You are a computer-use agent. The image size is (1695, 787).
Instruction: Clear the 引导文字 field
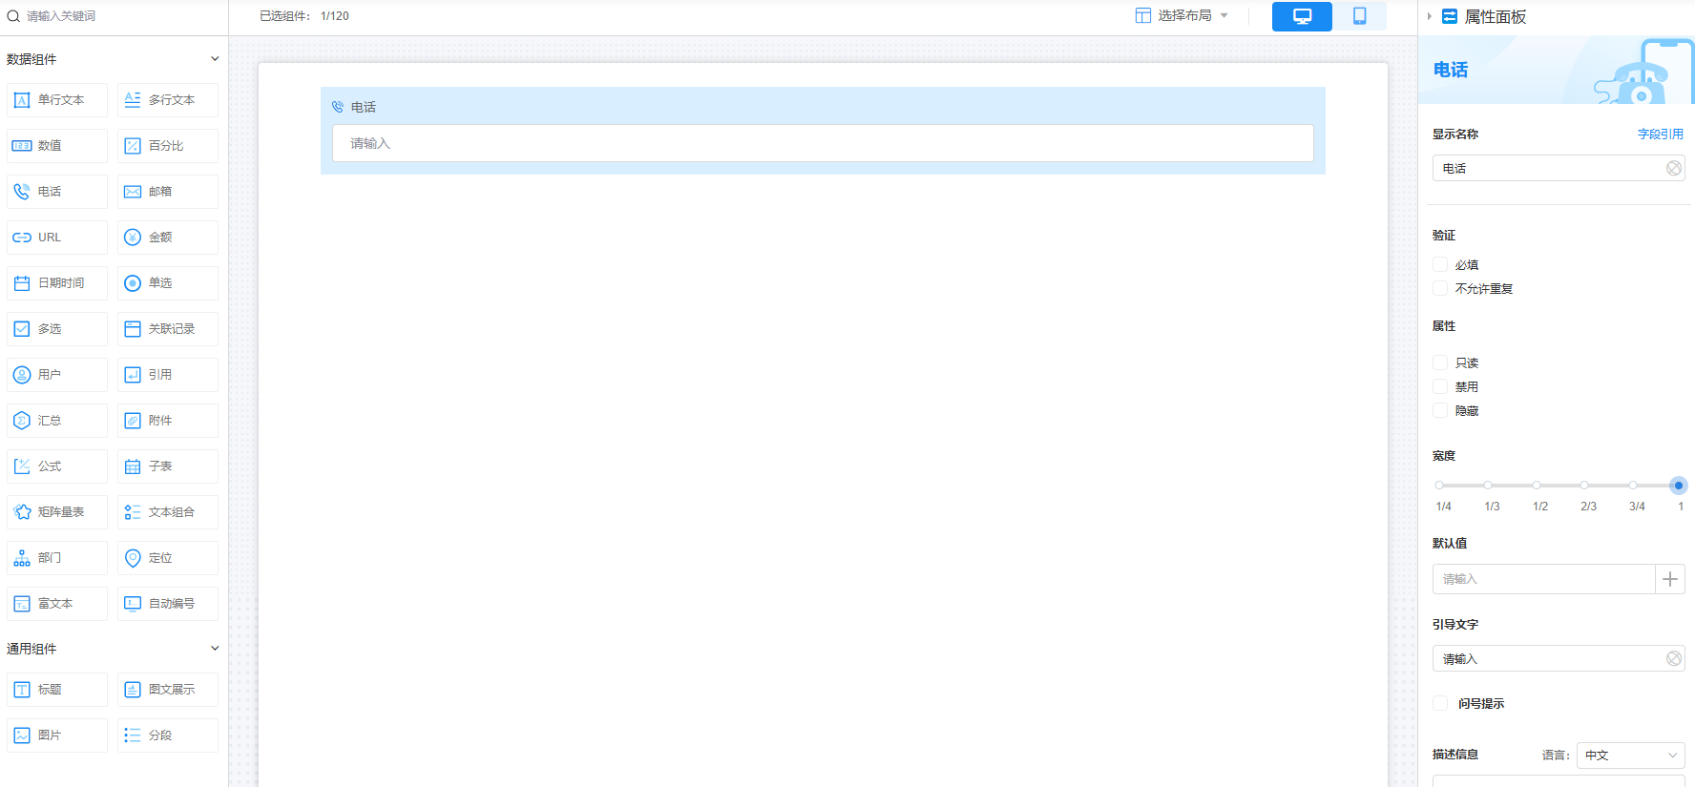1674,658
